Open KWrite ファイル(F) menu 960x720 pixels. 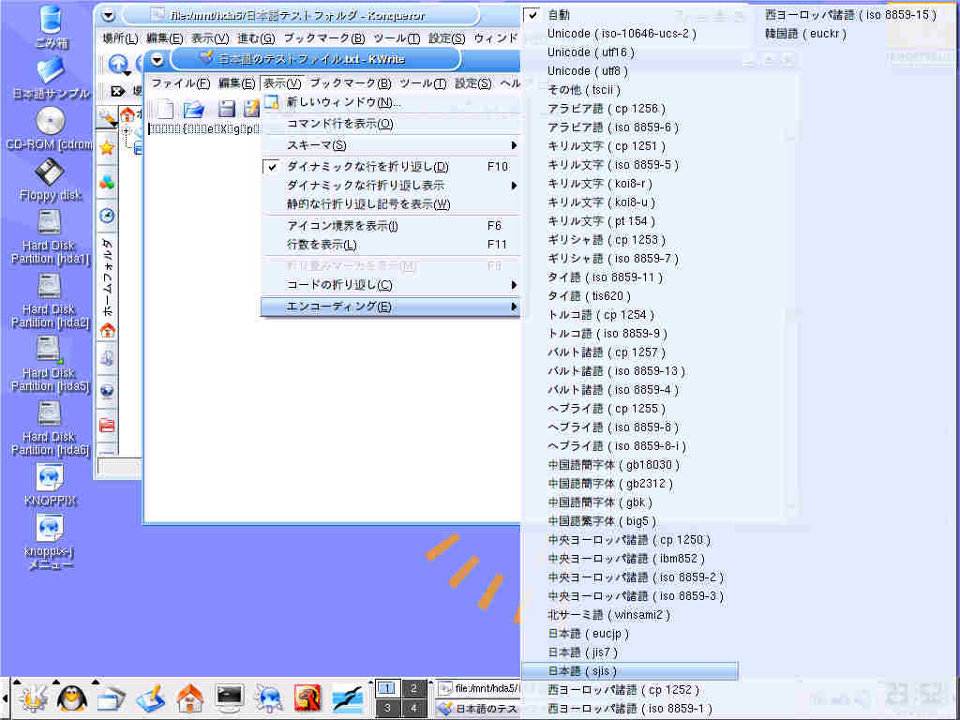tap(180, 82)
